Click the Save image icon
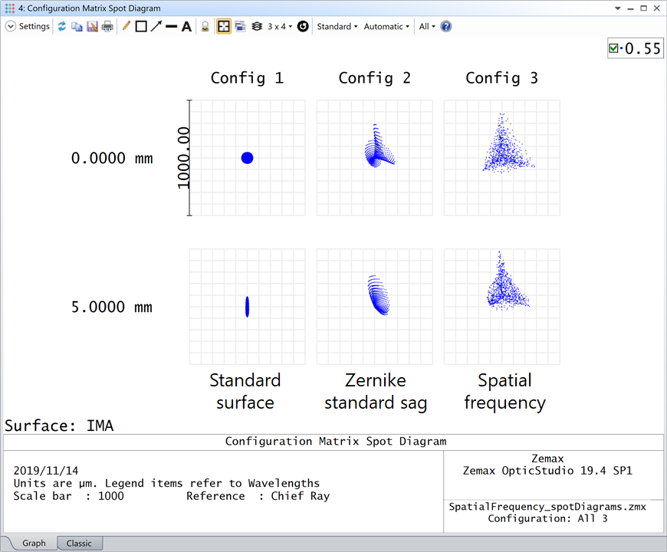This screenshot has width=667, height=552. click(x=92, y=26)
